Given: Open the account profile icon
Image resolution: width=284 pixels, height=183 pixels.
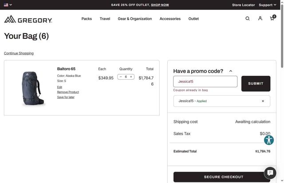Looking at the screenshot, I should (x=260, y=19).
